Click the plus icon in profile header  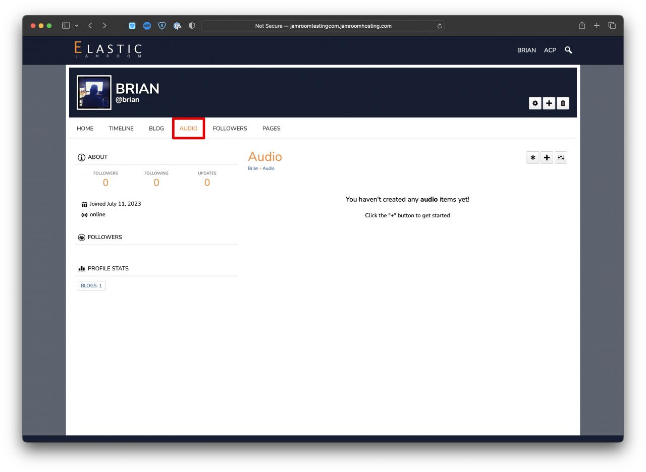pyautogui.click(x=549, y=103)
